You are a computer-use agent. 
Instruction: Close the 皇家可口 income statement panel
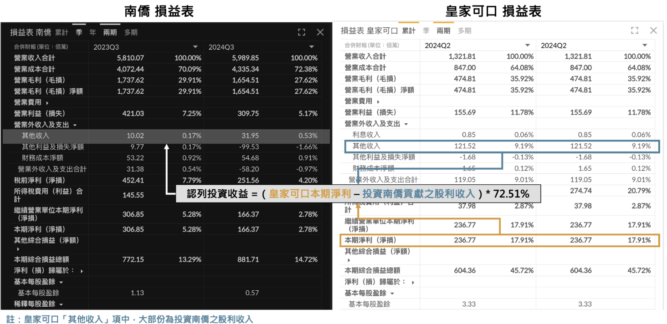point(653,30)
